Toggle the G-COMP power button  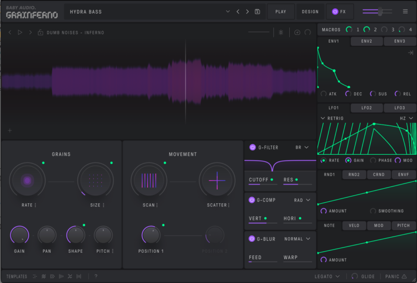pyautogui.click(x=252, y=200)
